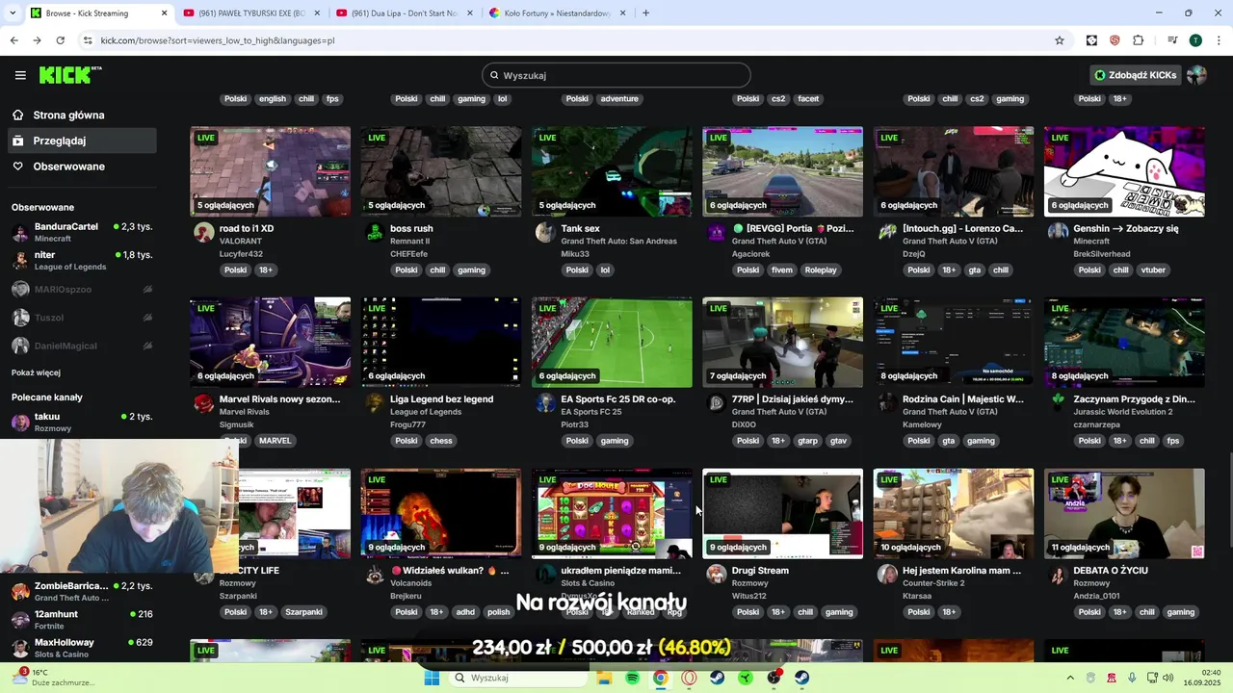Open the EA Sports FC 25 co-op thumbnail
The width and height of the screenshot is (1233, 693).
[612, 343]
